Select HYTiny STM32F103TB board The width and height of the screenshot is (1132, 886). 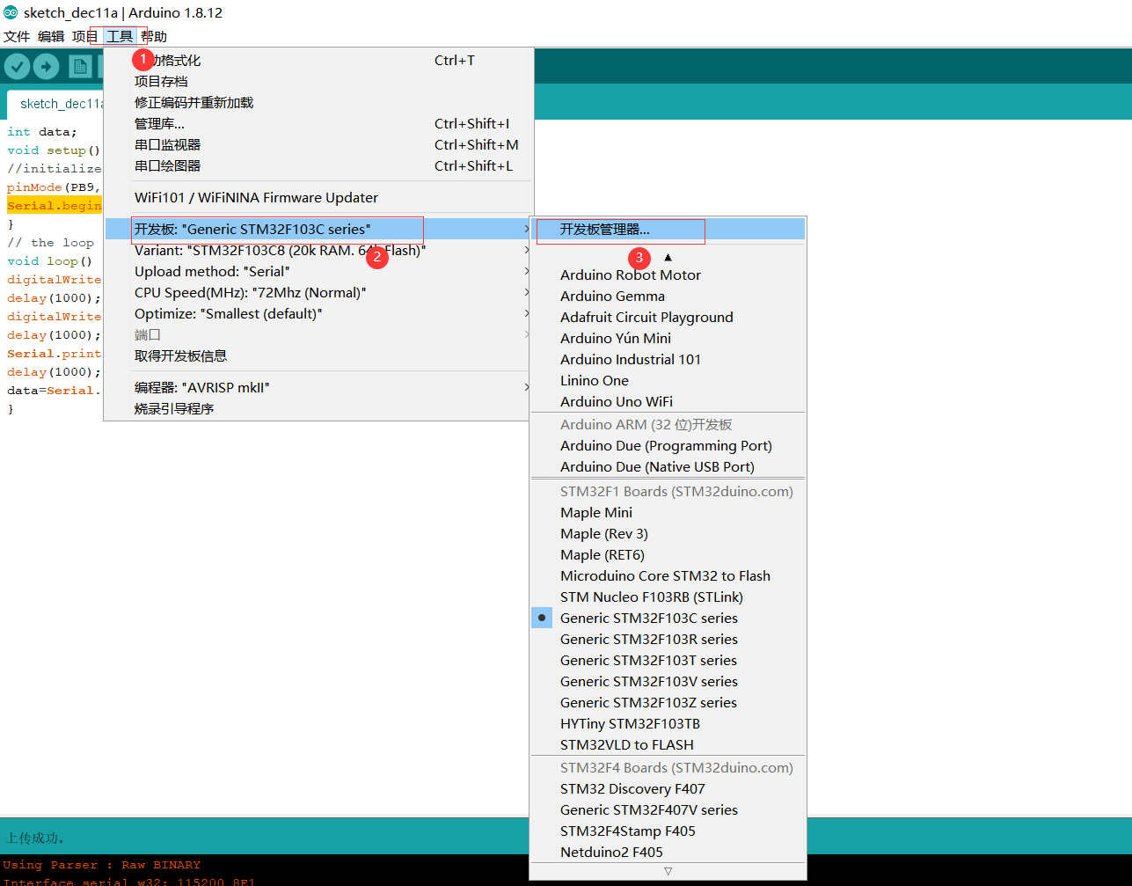coord(668,723)
